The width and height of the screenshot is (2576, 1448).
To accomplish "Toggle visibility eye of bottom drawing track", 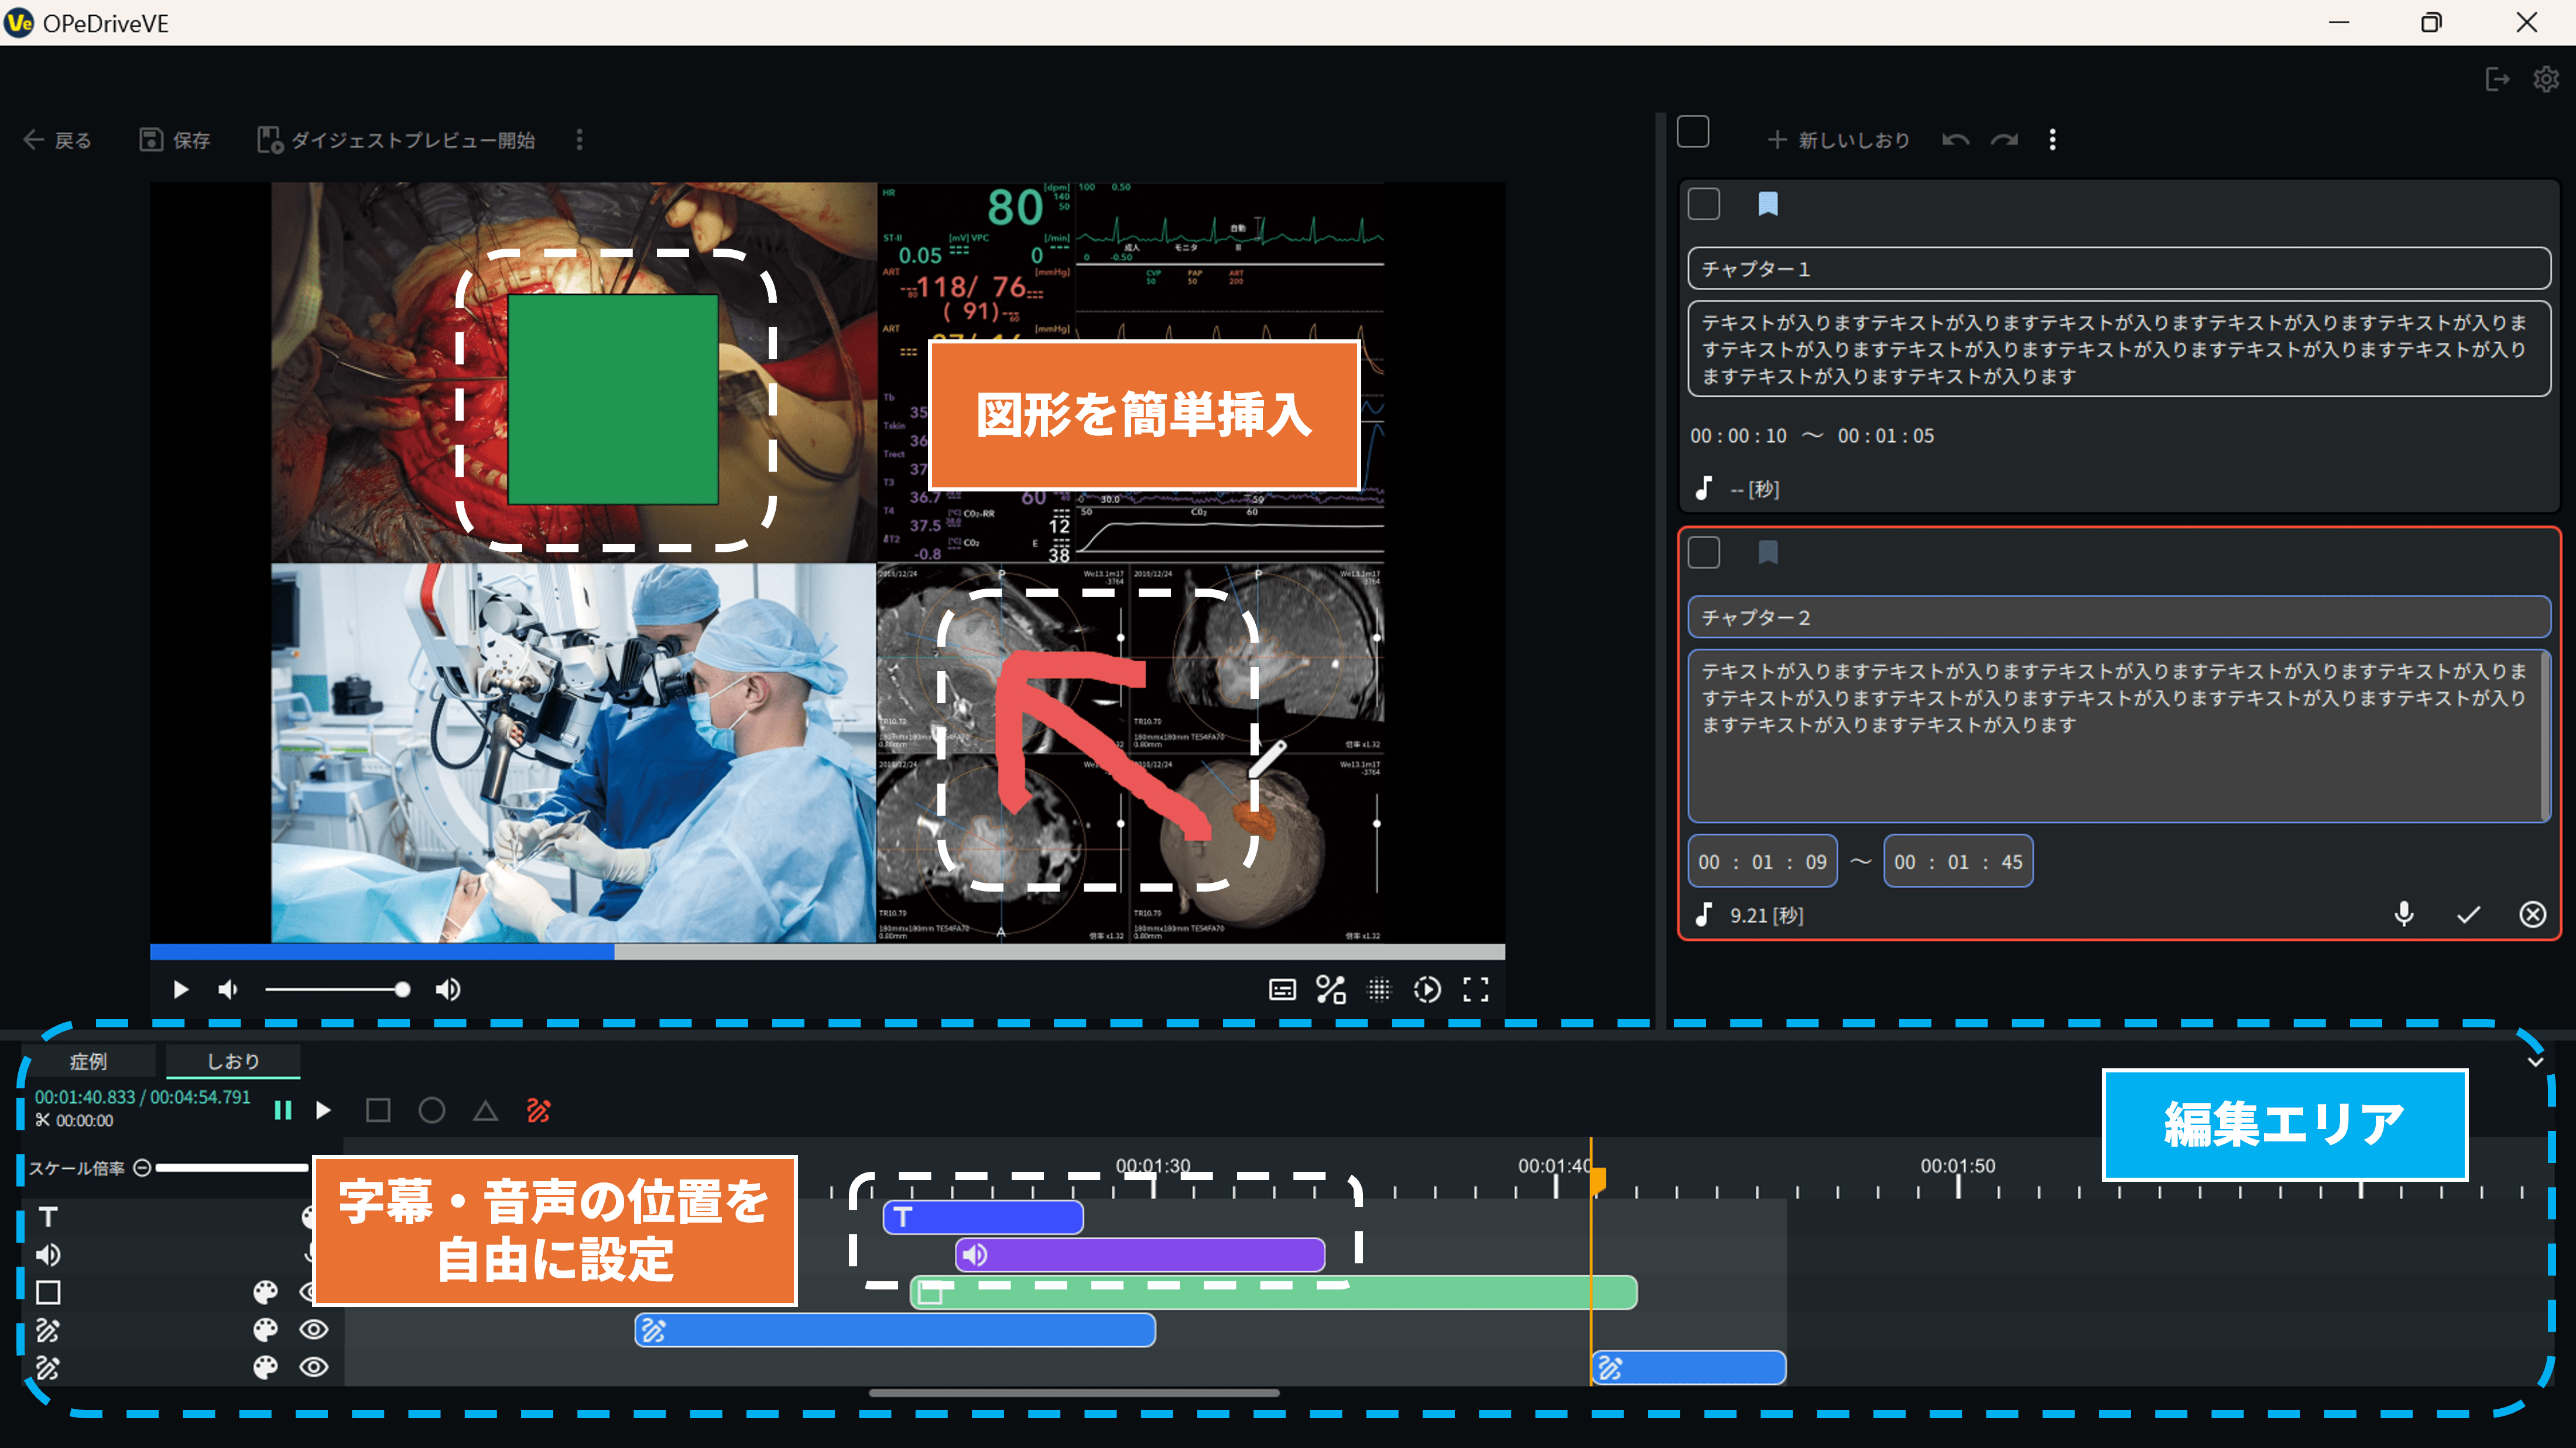I will point(314,1367).
